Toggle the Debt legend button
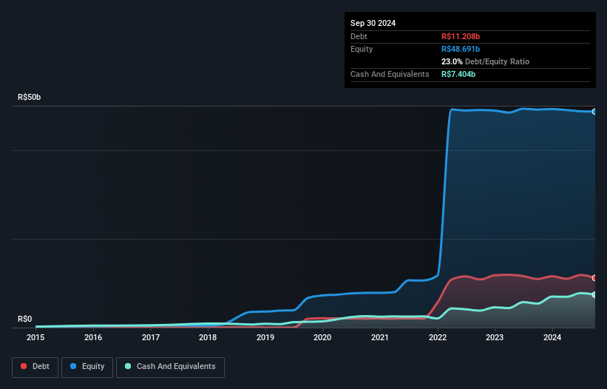This screenshot has height=389, width=607. click(x=35, y=367)
